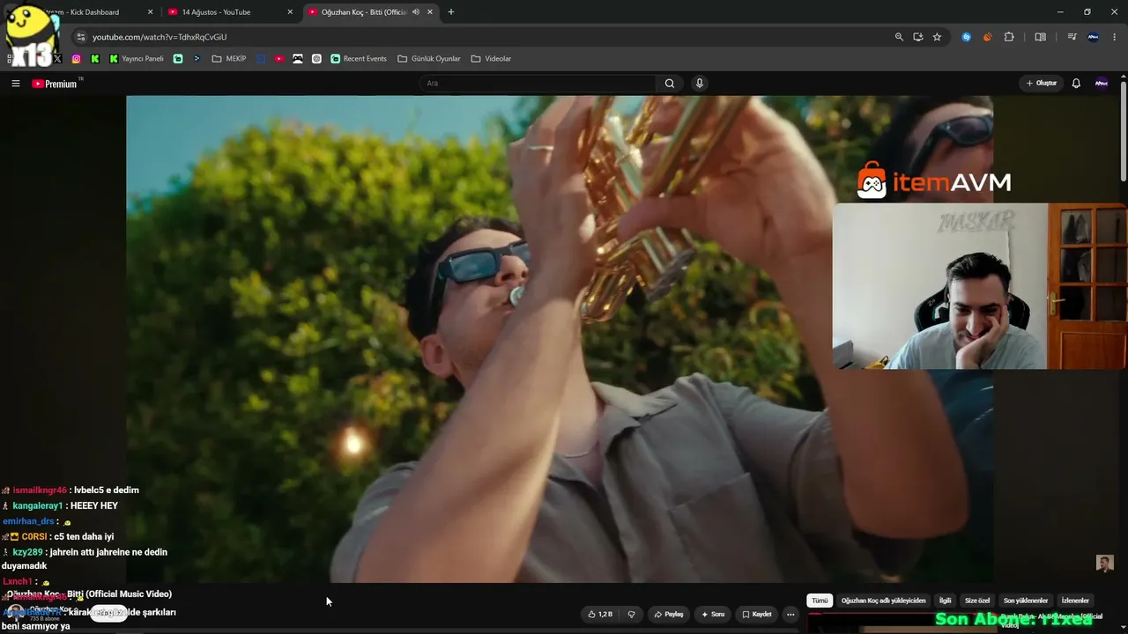Switch to the 14 Ağustos YouTube tab
This screenshot has height=634, width=1128.
230,12
